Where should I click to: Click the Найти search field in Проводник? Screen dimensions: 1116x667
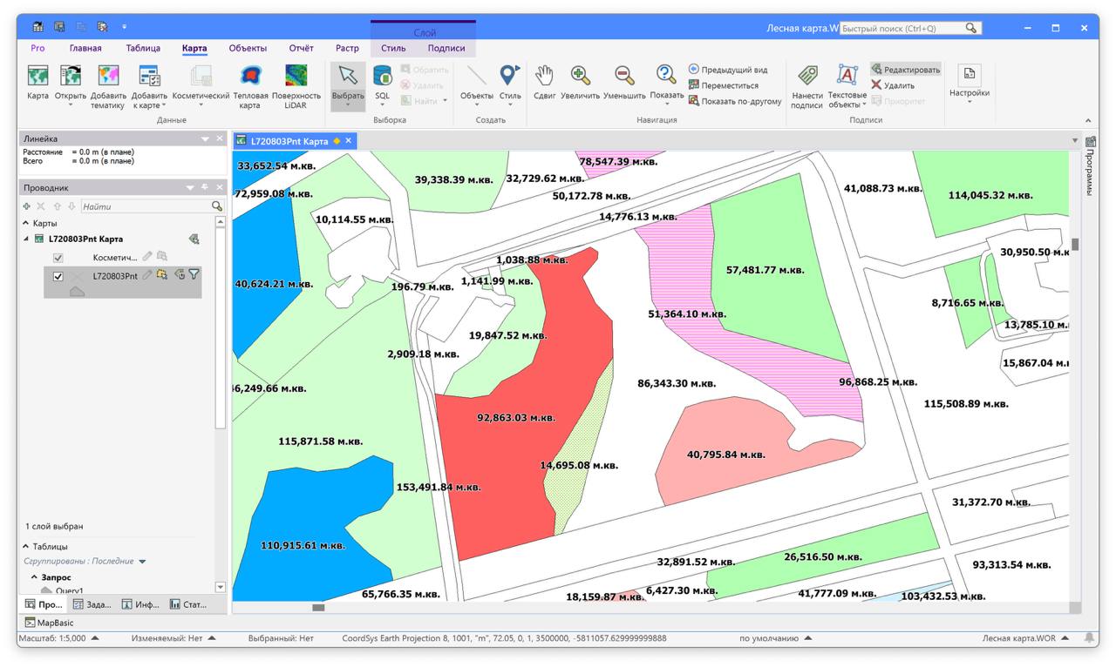point(145,206)
